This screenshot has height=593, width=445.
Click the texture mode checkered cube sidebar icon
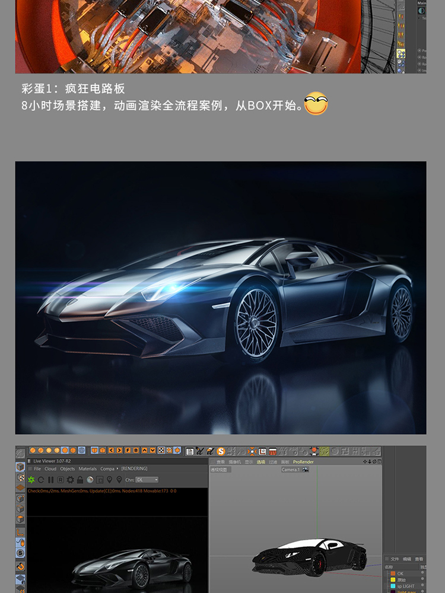(20, 477)
